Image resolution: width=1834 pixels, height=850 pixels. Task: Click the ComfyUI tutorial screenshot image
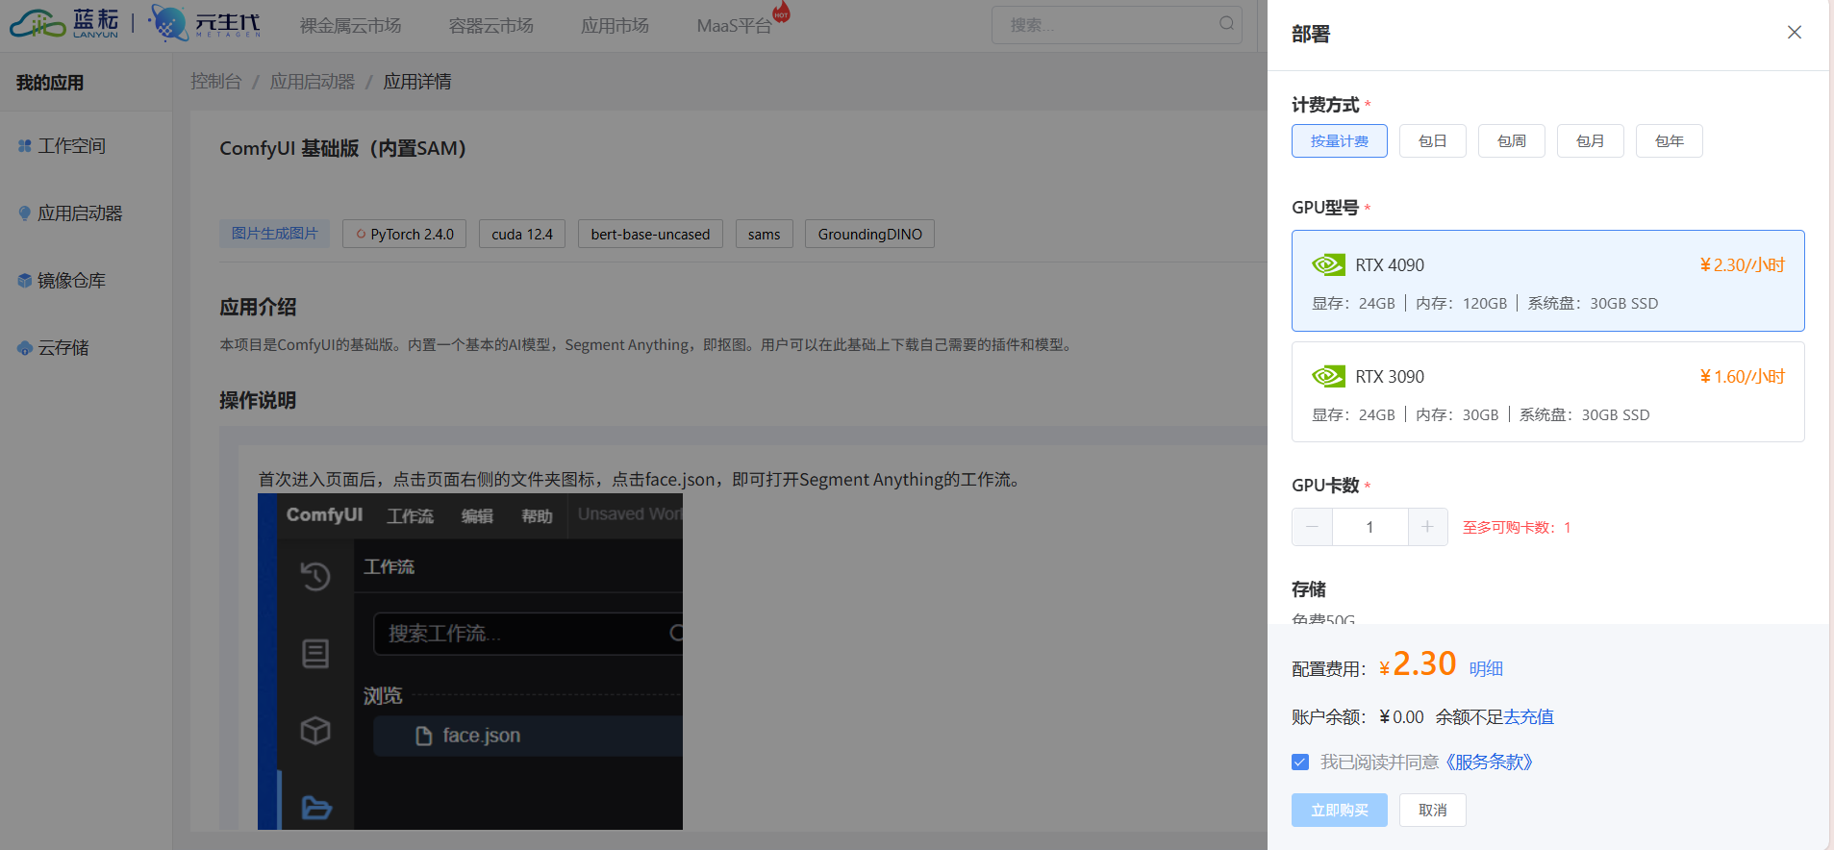point(470,662)
